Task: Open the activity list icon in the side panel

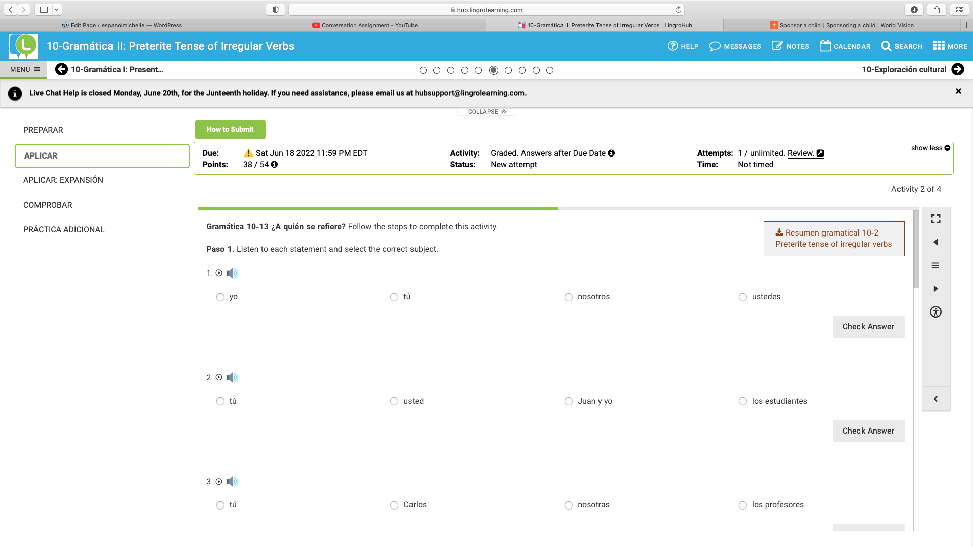Action: click(x=935, y=265)
